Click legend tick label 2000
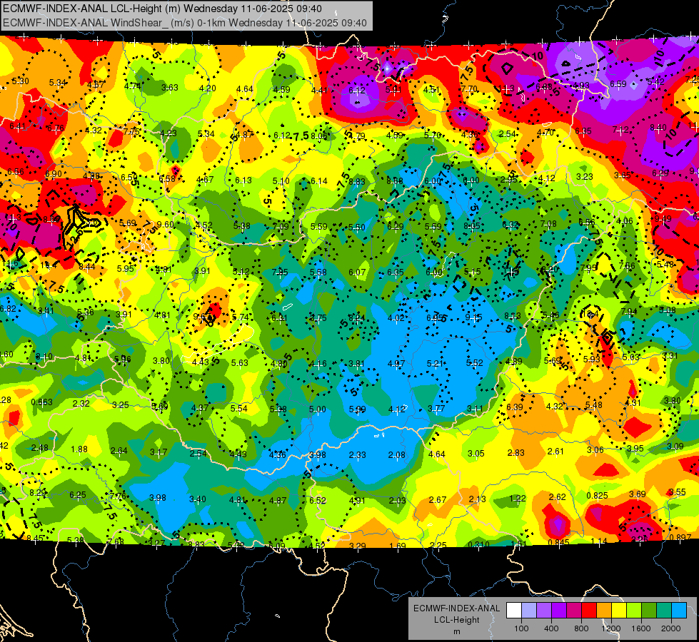Screen dimensions: 699x642 point(670,628)
